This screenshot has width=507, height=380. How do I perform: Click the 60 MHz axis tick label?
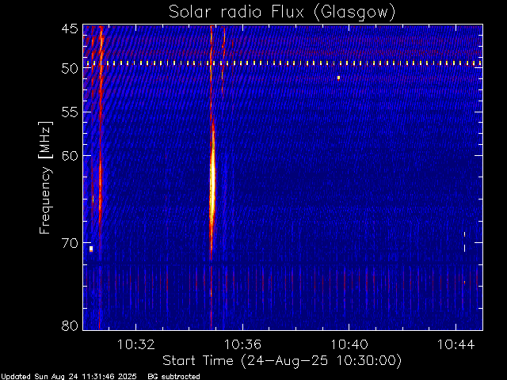[x=70, y=156]
